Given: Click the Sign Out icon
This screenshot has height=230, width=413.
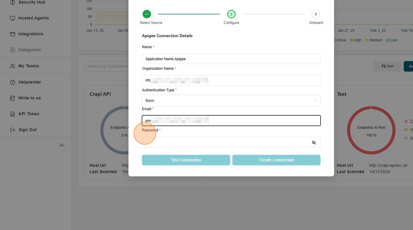Looking at the screenshot, I should coord(13,130).
